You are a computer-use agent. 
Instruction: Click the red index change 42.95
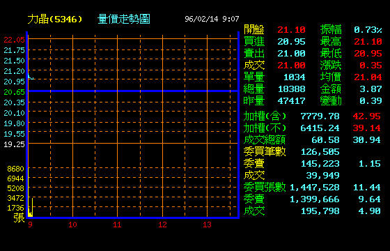coord(367,116)
